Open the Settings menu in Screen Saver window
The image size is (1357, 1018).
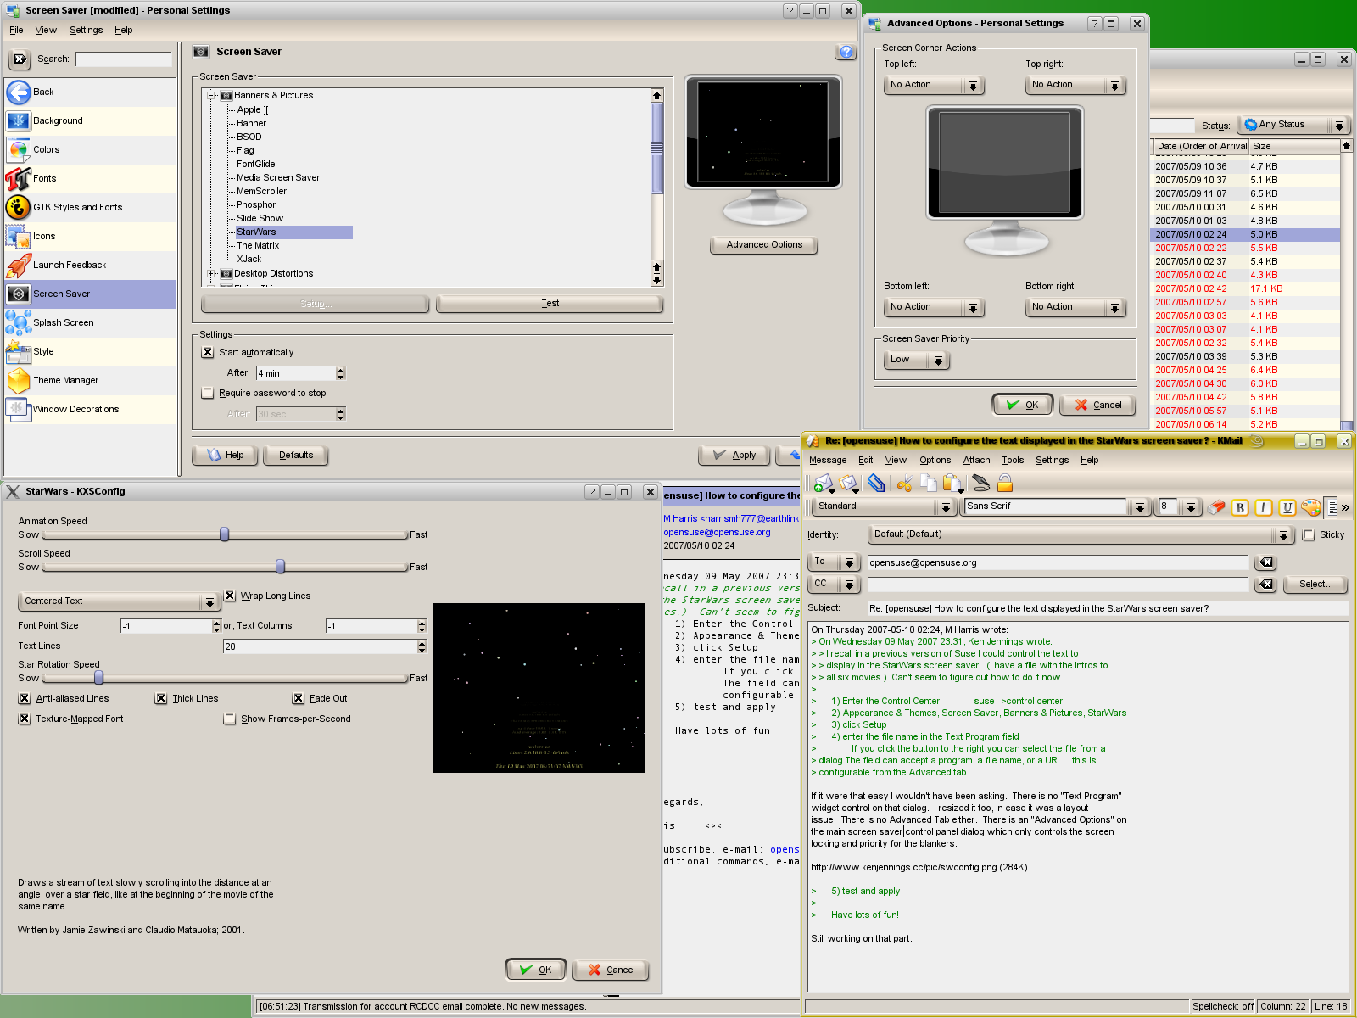(86, 30)
